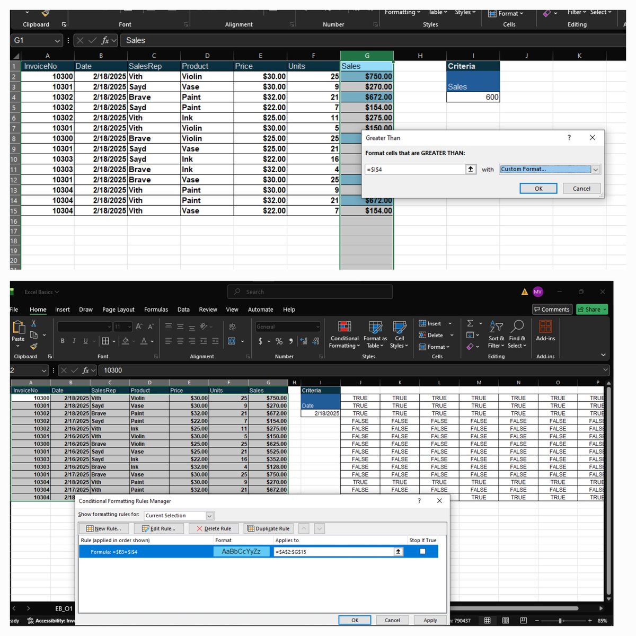Click the Cut scissors icon

coord(33,323)
